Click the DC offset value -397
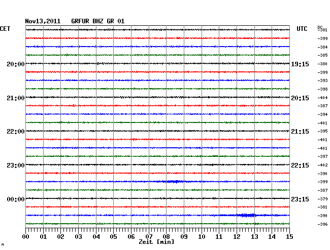 tap(322, 156)
